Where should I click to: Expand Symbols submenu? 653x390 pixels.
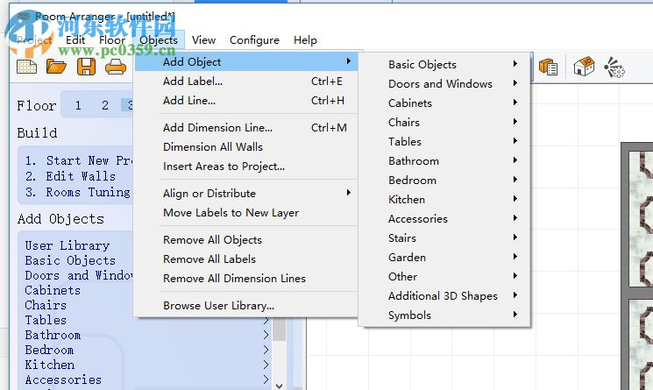pos(444,316)
